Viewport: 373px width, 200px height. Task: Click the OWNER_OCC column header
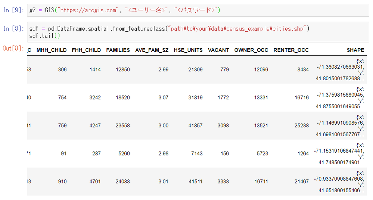(x=251, y=50)
